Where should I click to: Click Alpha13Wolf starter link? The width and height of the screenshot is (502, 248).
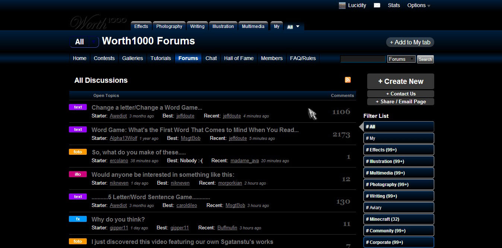(123, 138)
